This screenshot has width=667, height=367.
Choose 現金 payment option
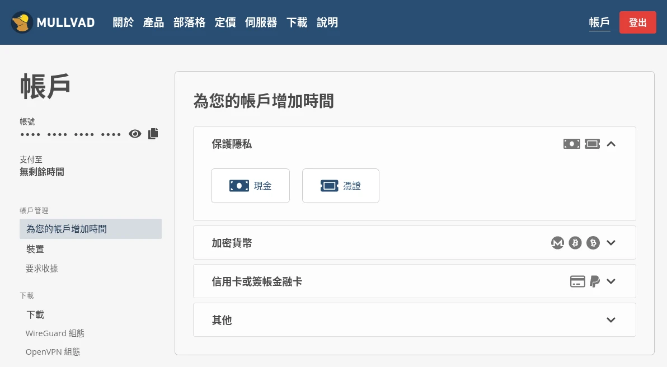tap(250, 186)
